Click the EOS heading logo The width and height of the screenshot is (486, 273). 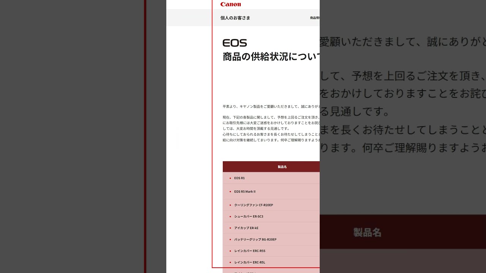[x=235, y=43]
